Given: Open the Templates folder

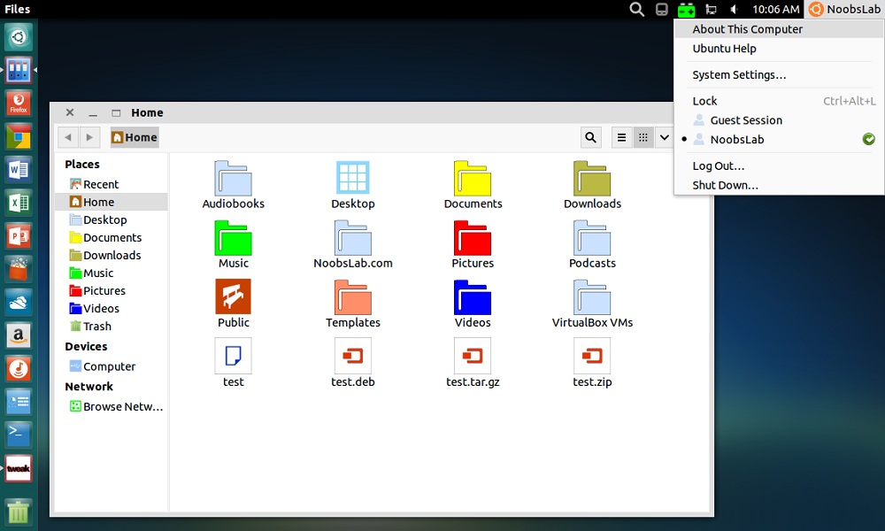Looking at the screenshot, I should pyautogui.click(x=353, y=297).
